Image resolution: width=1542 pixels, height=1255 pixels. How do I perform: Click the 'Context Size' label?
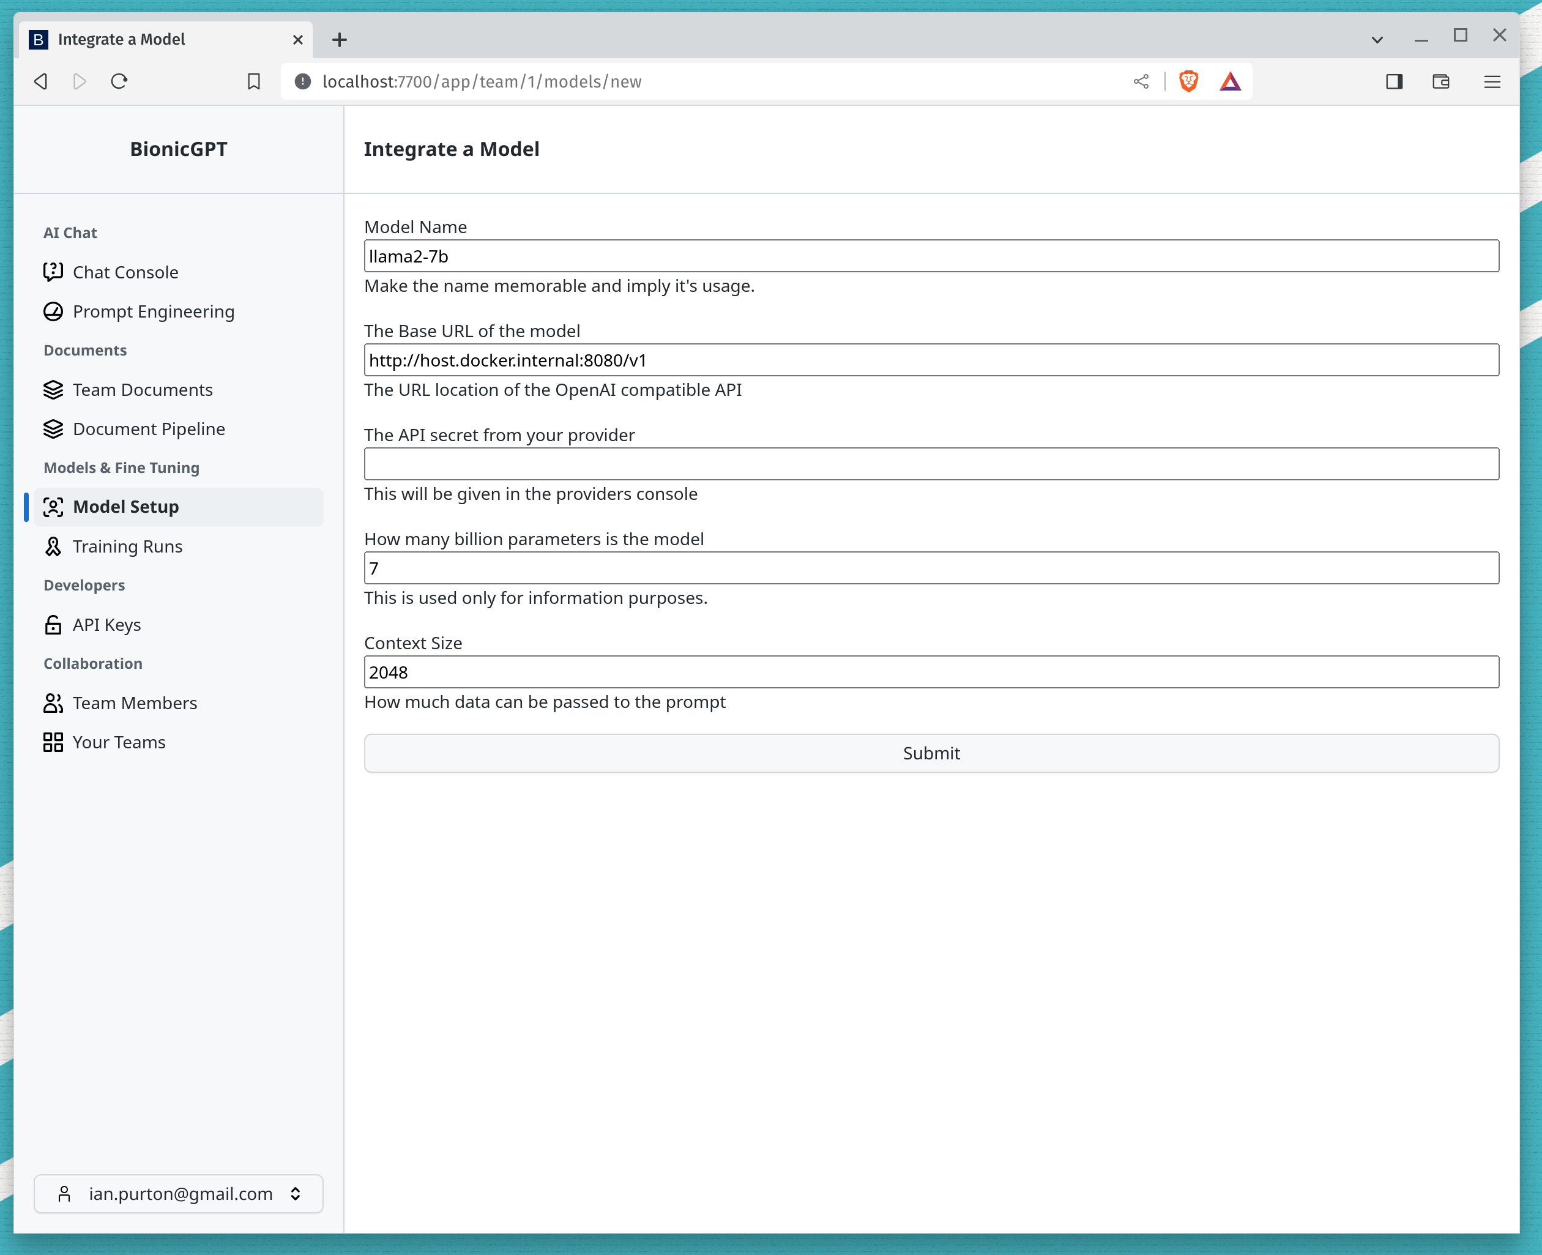click(x=413, y=642)
